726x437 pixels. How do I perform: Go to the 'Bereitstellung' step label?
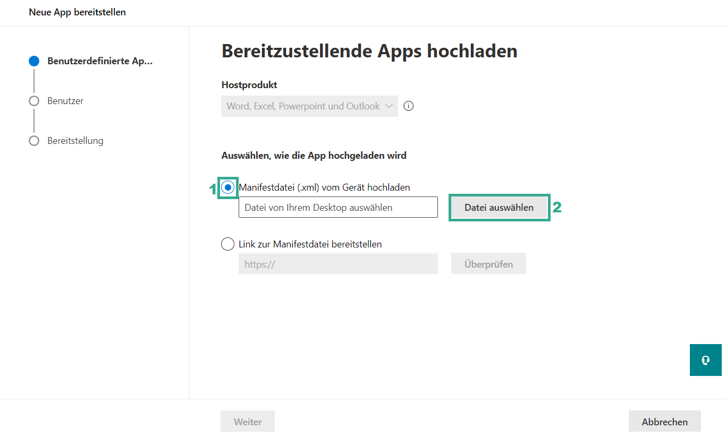(75, 141)
